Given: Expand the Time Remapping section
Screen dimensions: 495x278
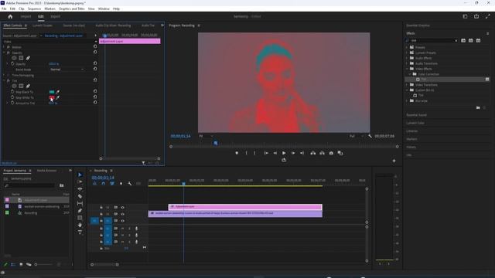Looking at the screenshot, I should (4, 75).
